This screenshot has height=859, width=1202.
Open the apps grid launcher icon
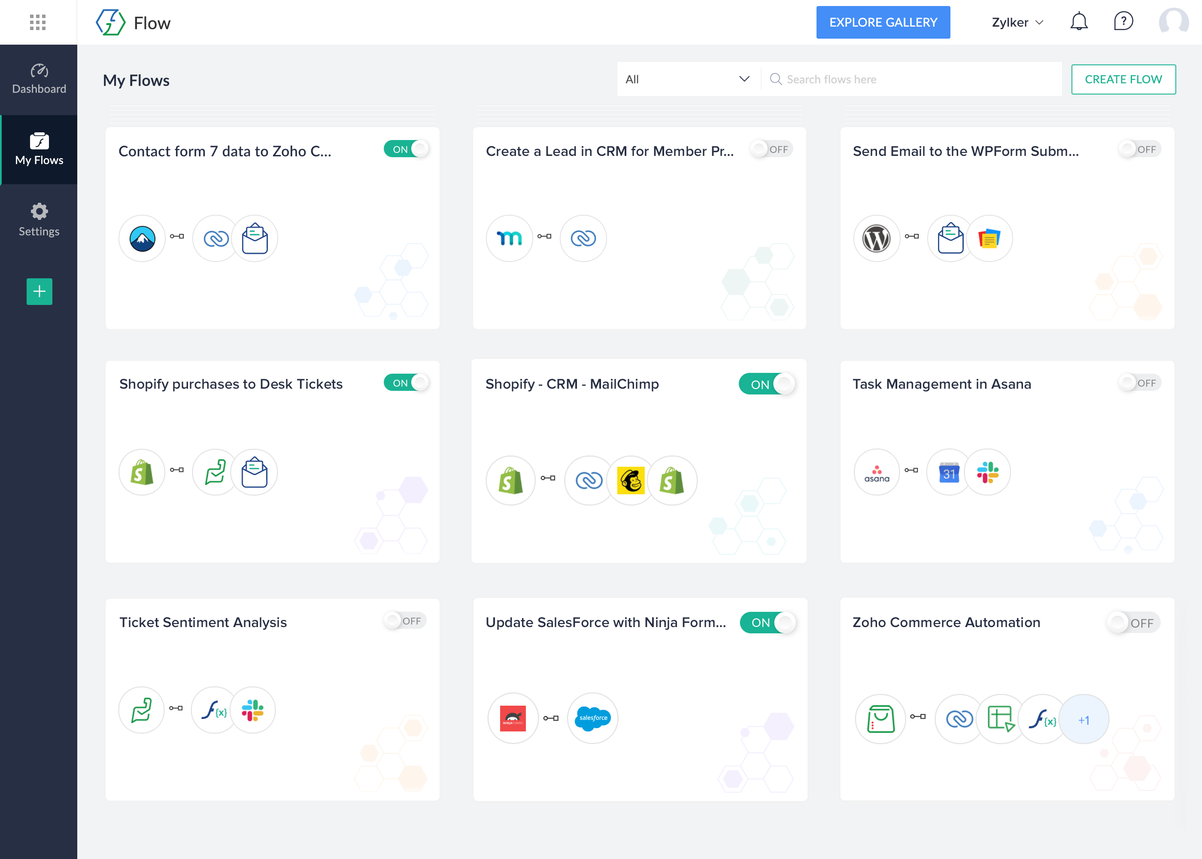pyautogui.click(x=37, y=22)
